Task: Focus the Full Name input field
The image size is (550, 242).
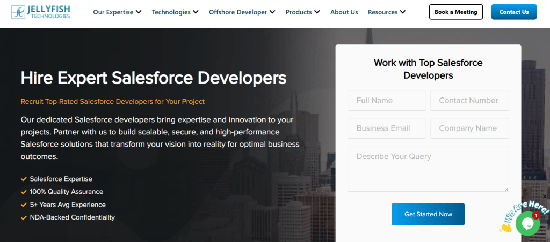Action: pyautogui.click(x=387, y=101)
